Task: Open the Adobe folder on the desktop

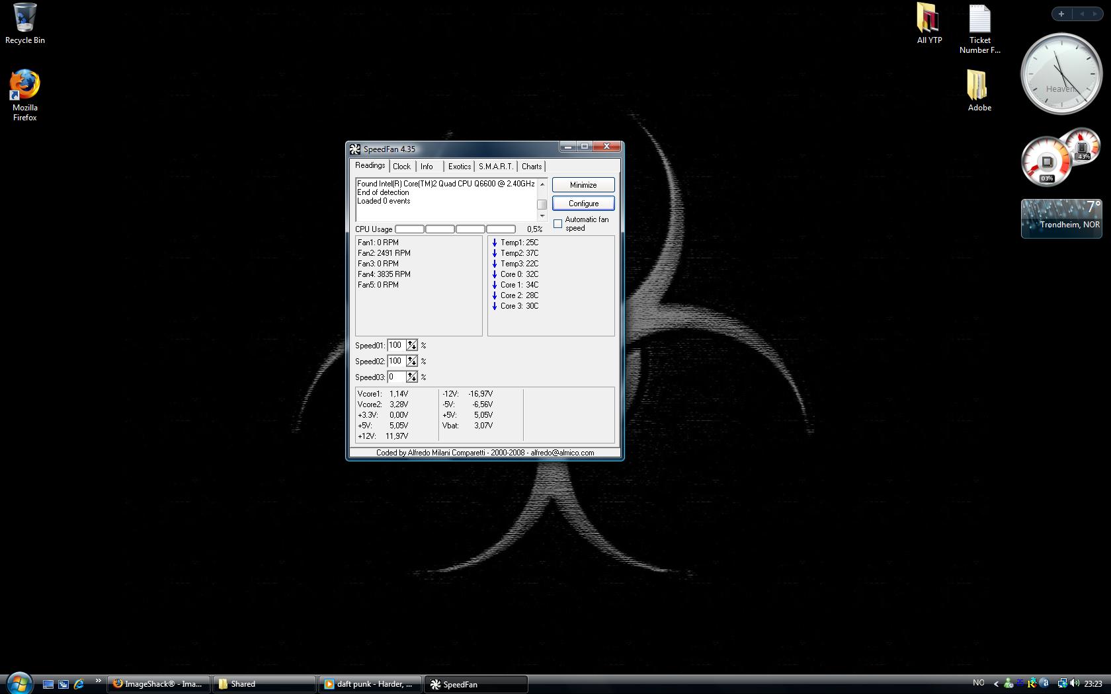Action: 979,91
